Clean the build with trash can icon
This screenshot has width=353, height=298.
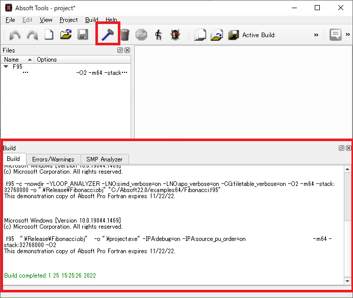click(124, 35)
